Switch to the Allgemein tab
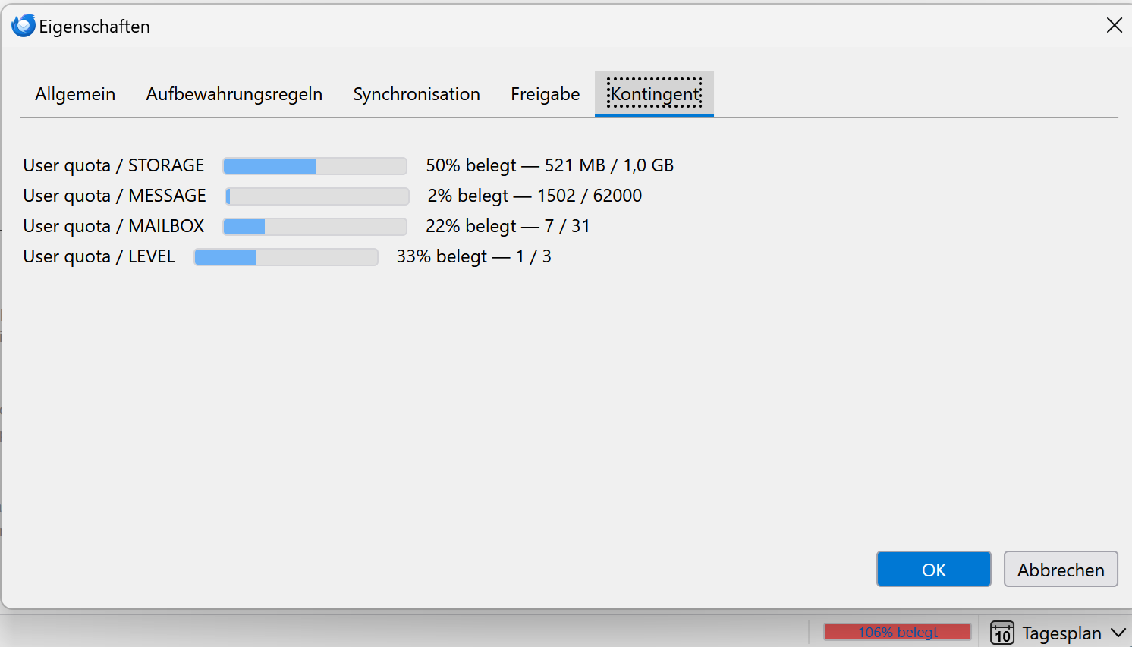 pos(75,94)
